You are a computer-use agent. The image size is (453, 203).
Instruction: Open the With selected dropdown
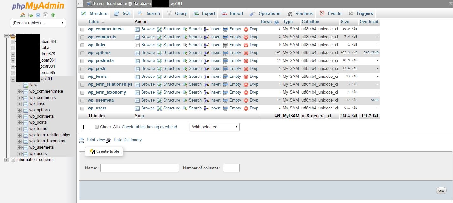point(214,127)
